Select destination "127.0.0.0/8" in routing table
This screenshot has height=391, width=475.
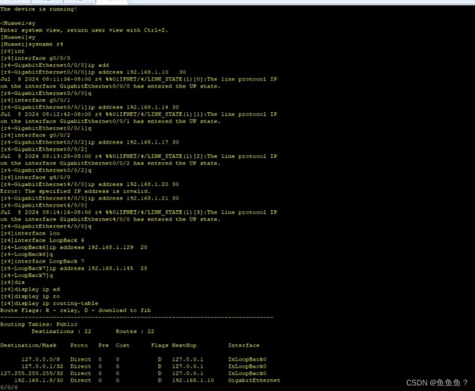coord(41,359)
